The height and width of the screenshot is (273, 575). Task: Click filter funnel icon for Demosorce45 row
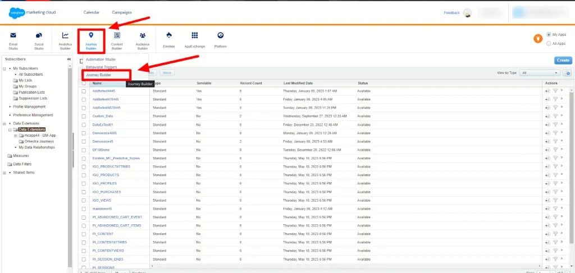(555, 141)
